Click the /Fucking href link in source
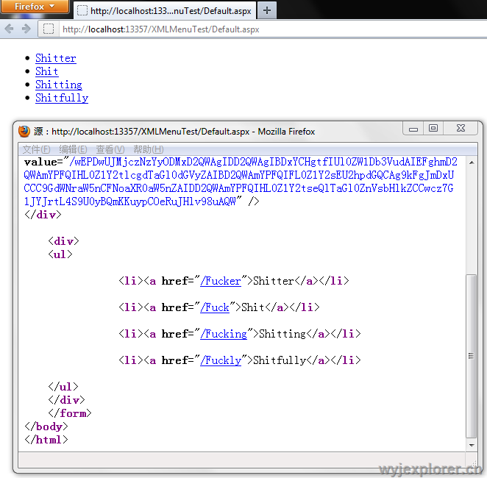The image size is (487, 478). 224,334
